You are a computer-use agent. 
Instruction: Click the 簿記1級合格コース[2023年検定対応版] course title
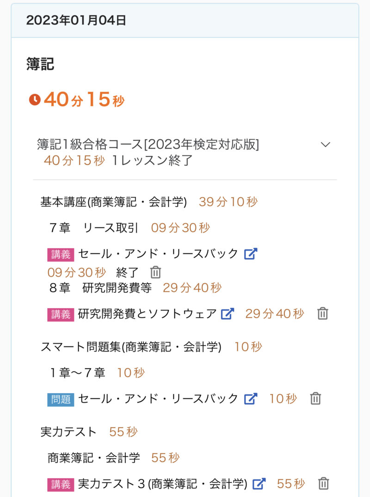tap(148, 145)
